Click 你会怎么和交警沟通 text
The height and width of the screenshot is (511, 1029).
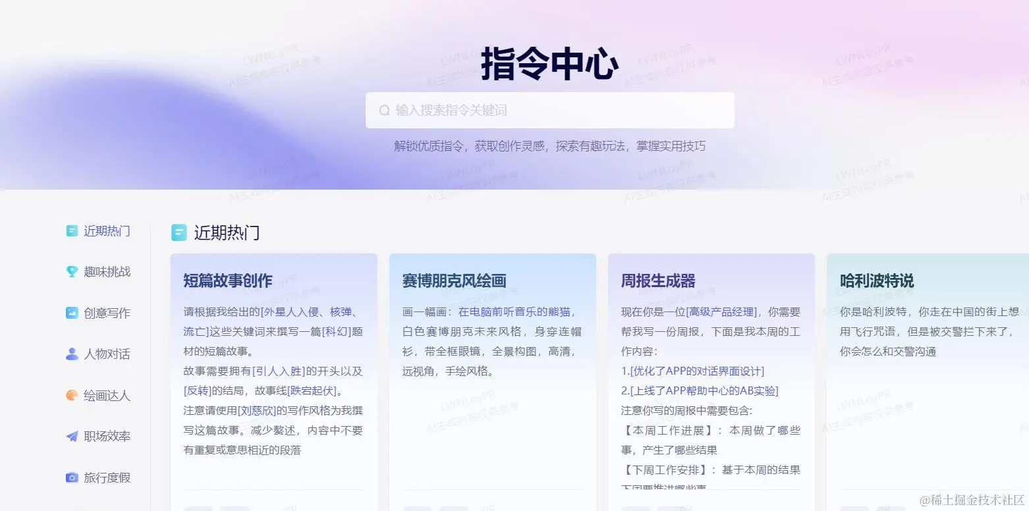pyautogui.click(x=888, y=351)
